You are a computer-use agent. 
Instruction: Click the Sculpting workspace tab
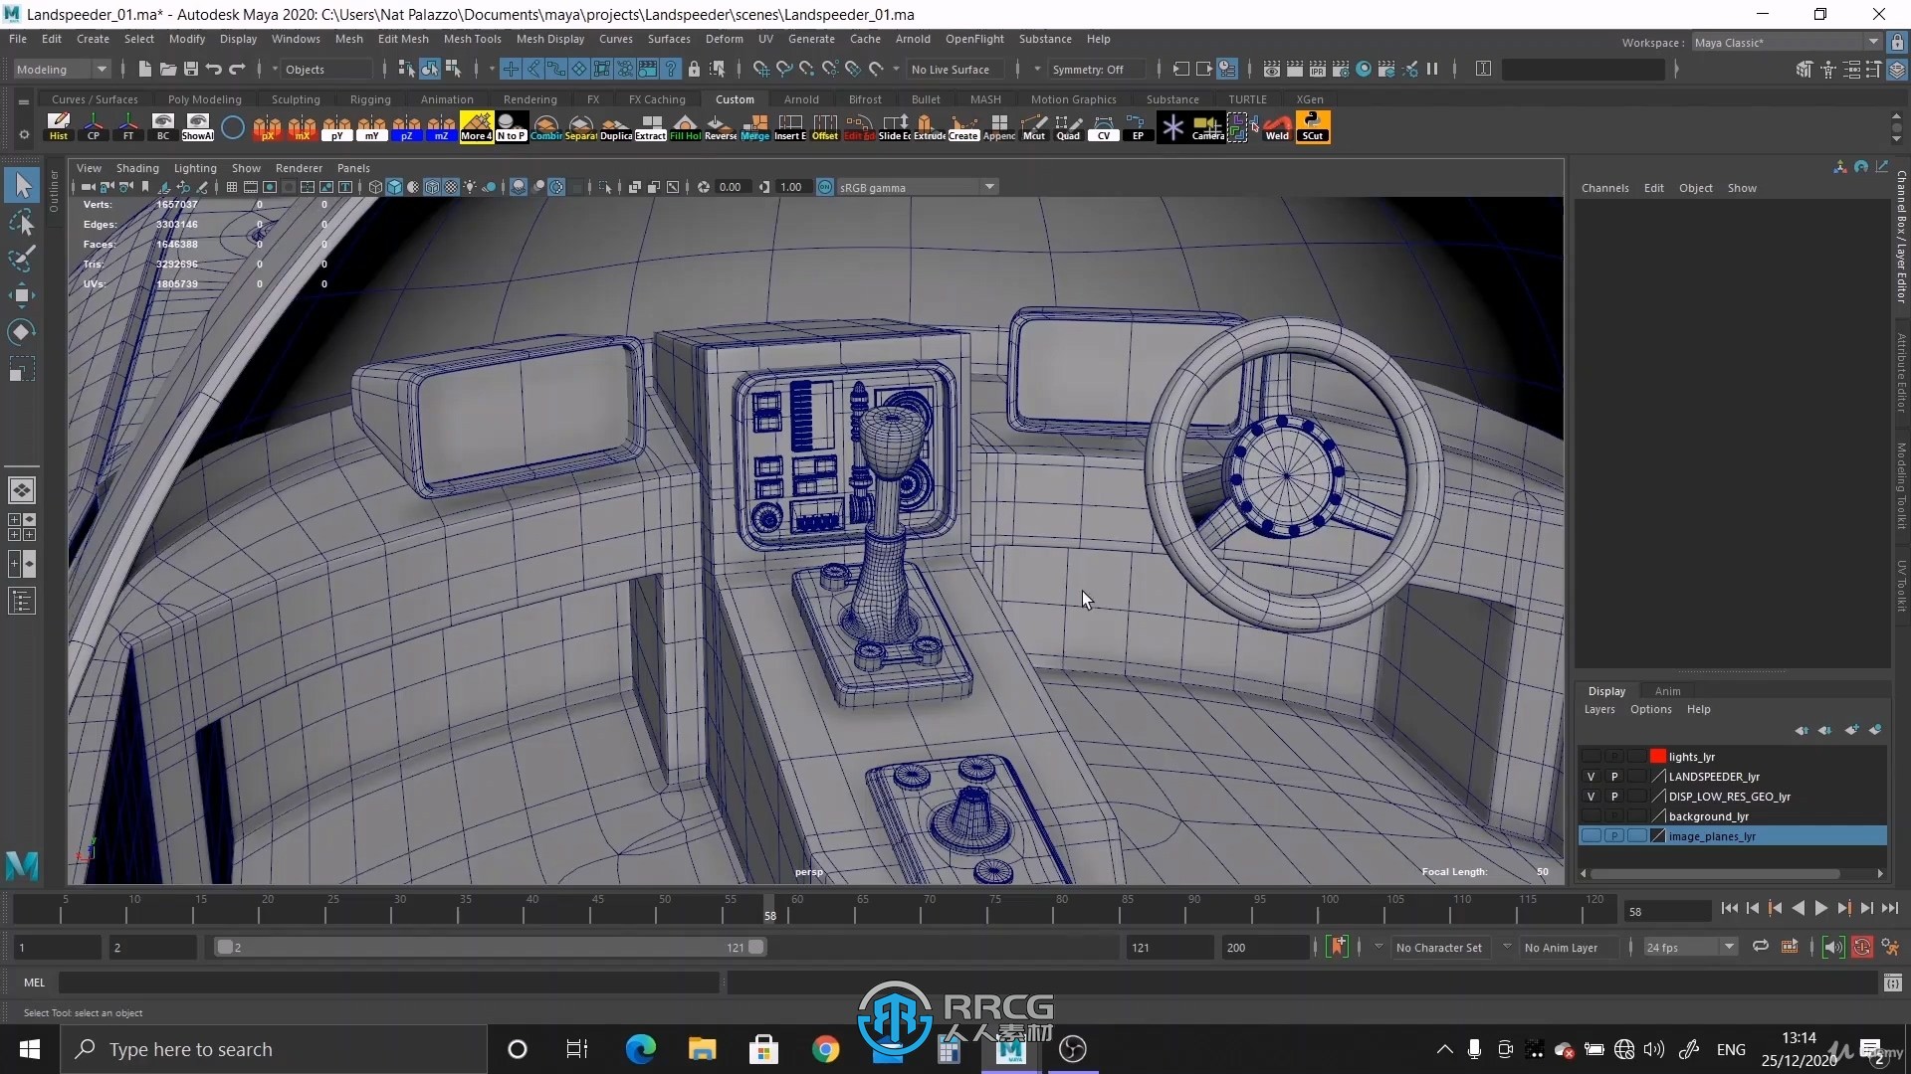click(296, 99)
